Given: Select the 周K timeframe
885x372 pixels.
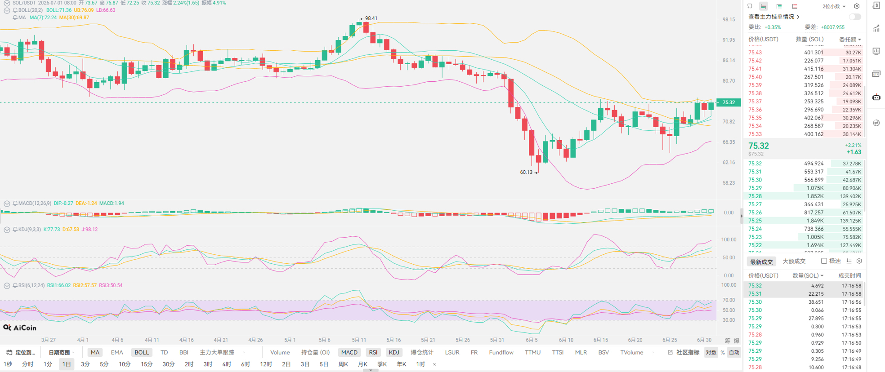Looking at the screenshot, I should coord(343,364).
